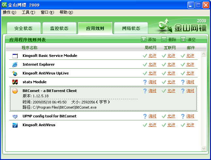
Task: Click the Internet Explorer icon
Action: [15, 65]
